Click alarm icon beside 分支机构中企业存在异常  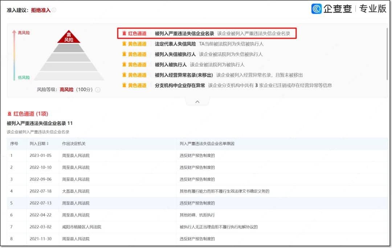pos(124,85)
